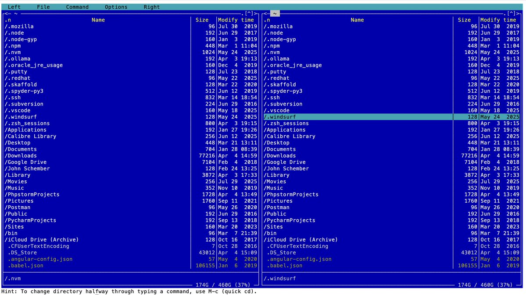526x295 pixels.
Task: Select /Google Drive in the left panel
Action: pos(131,162)
